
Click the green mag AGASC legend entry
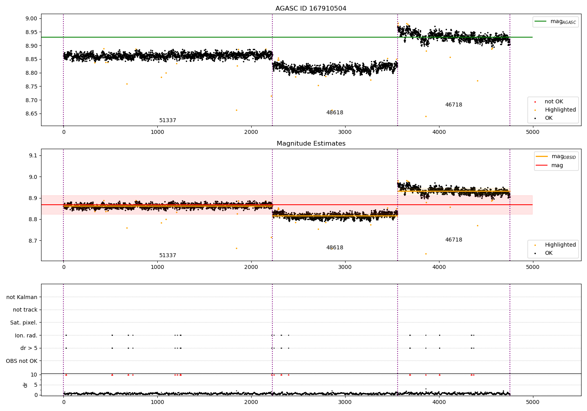555,22
